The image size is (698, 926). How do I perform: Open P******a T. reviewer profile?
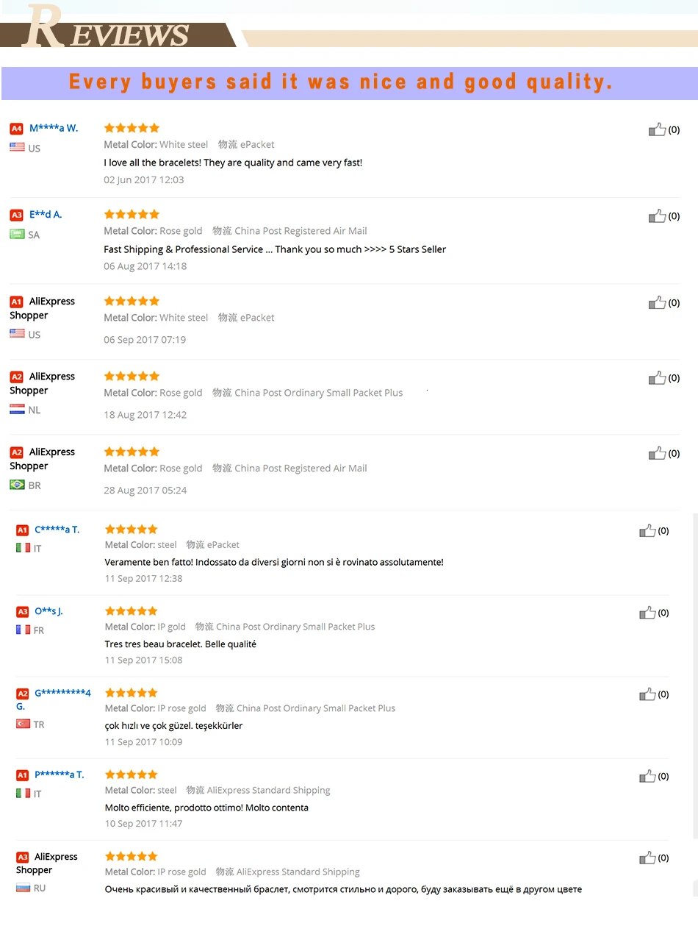pyautogui.click(x=60, y=774)
